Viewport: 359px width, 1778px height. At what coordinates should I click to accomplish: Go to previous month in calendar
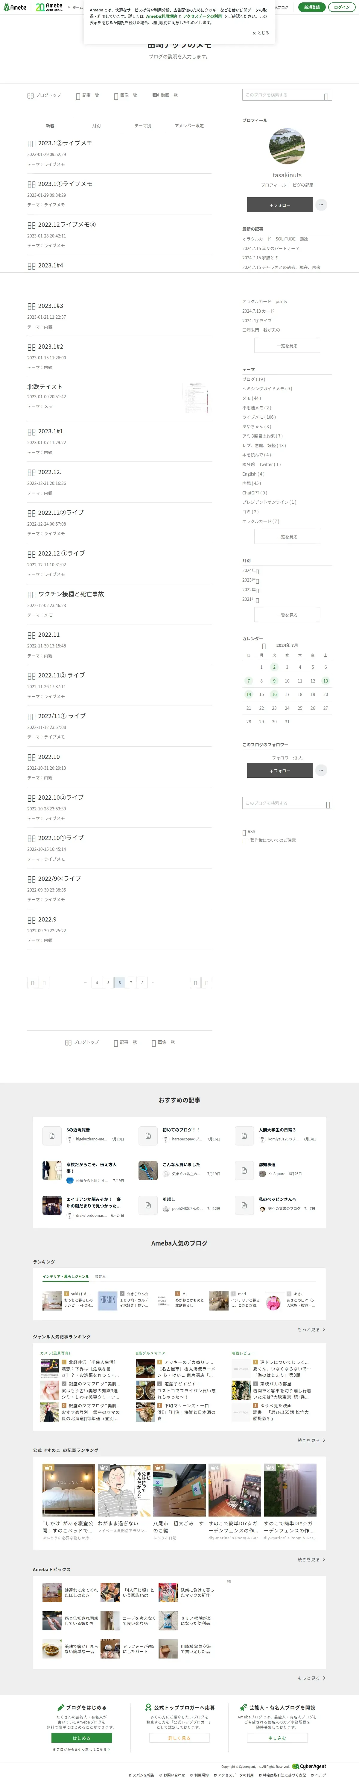263,647
